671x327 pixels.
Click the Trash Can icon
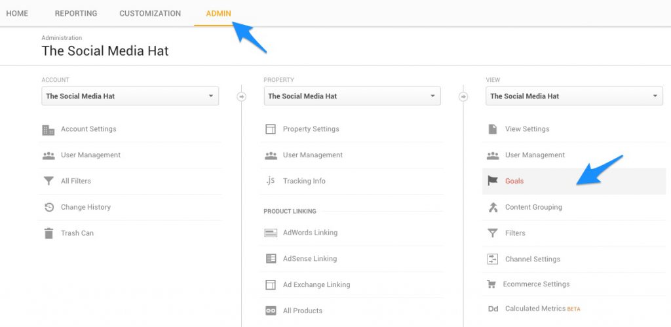(x=48, y=233)
